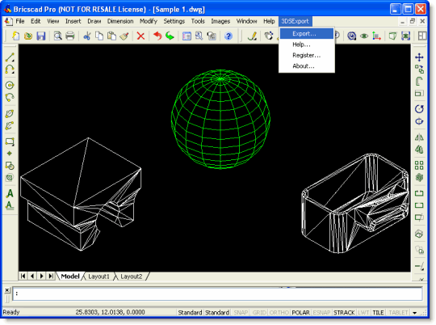Toggle ORTHO mode in status bar
The width and height of the screenshot is (436, 325).
click(279, 312)
